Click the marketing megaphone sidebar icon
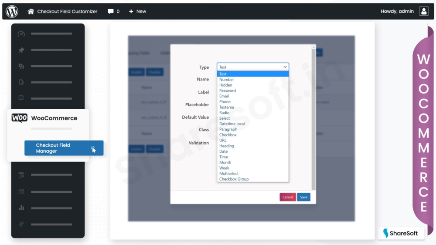This screenshot has width=436, height=245. (x=21, y=224)
